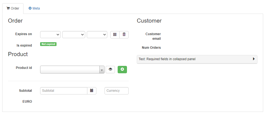Click the cart icon in the Order tab
This screenshot has height=116, width=267.
tap(8, 8)
